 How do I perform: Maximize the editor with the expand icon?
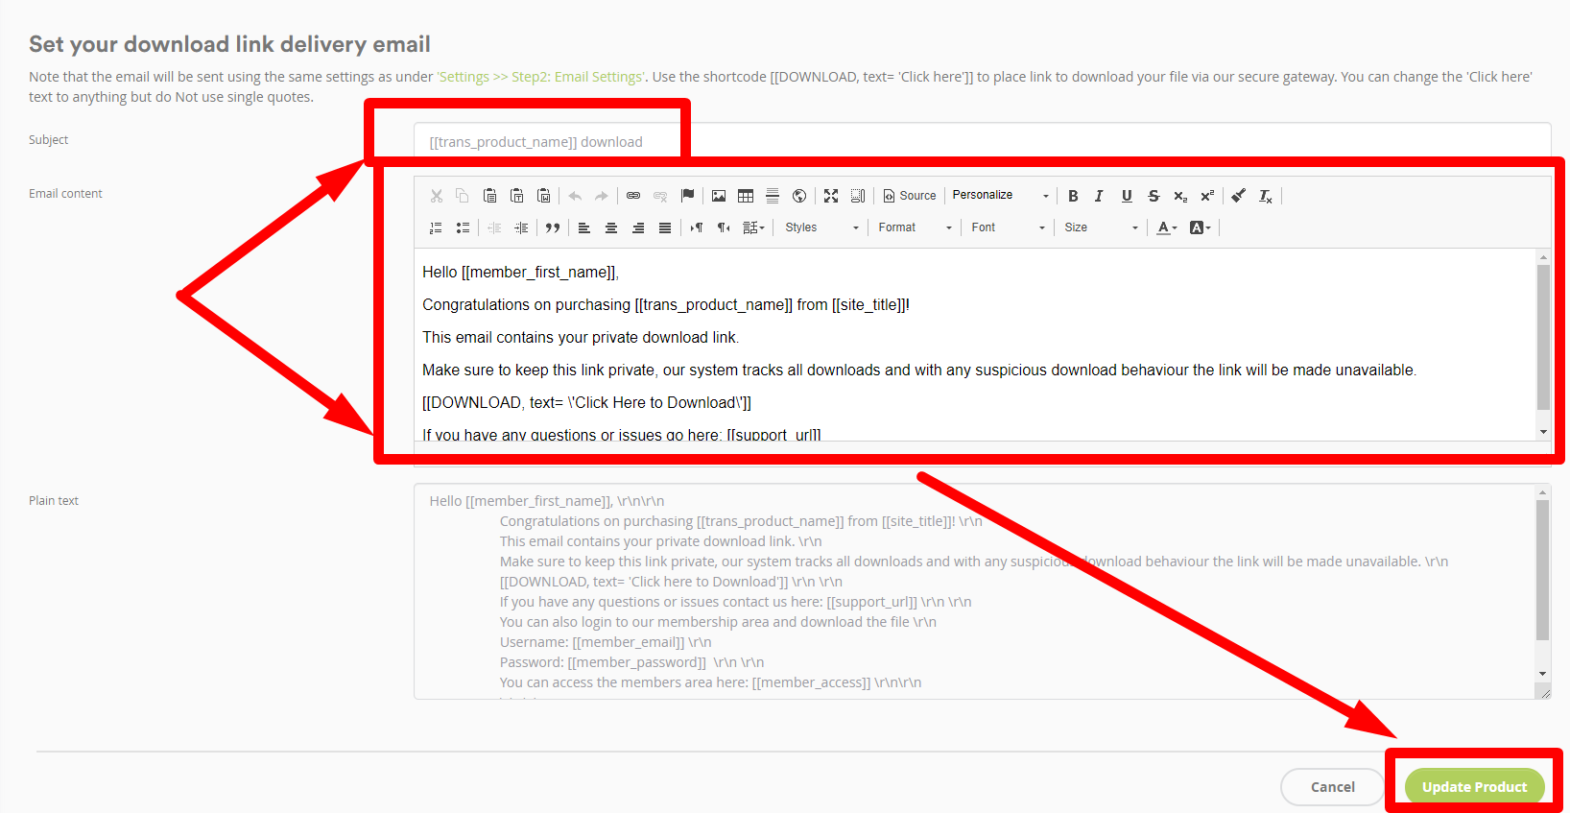coord(831,196)
